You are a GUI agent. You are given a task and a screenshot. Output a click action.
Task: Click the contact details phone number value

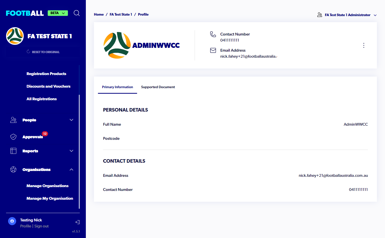point(358,190)
